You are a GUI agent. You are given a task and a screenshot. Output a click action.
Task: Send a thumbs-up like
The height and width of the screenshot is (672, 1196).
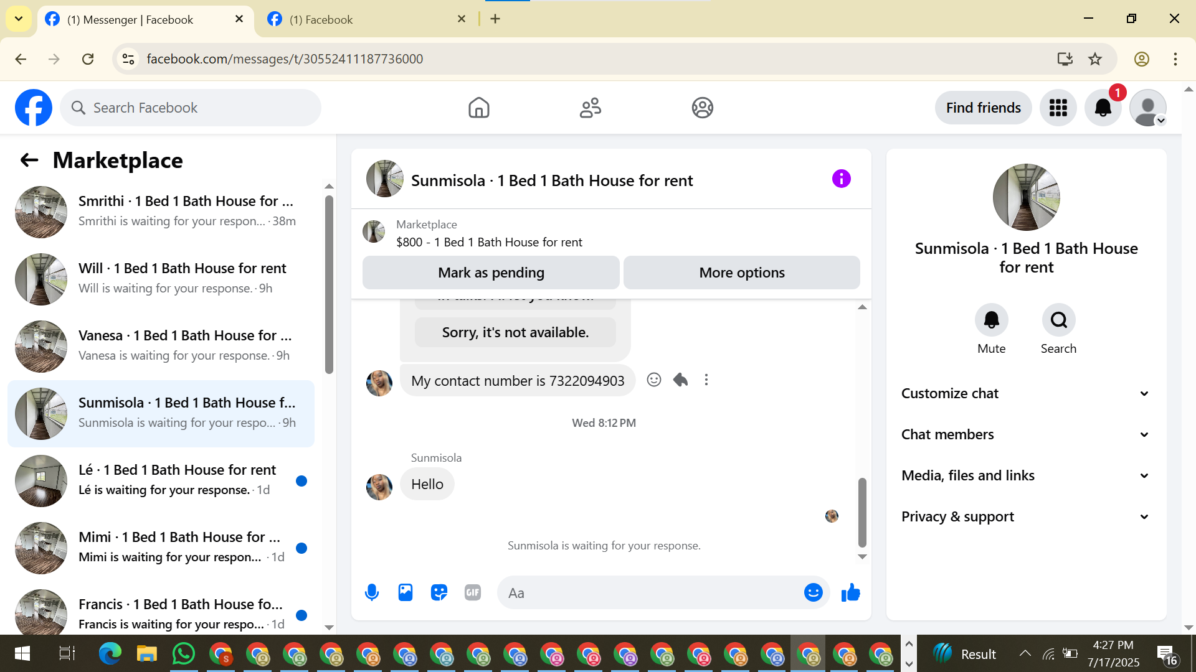[x=850, y=592]
